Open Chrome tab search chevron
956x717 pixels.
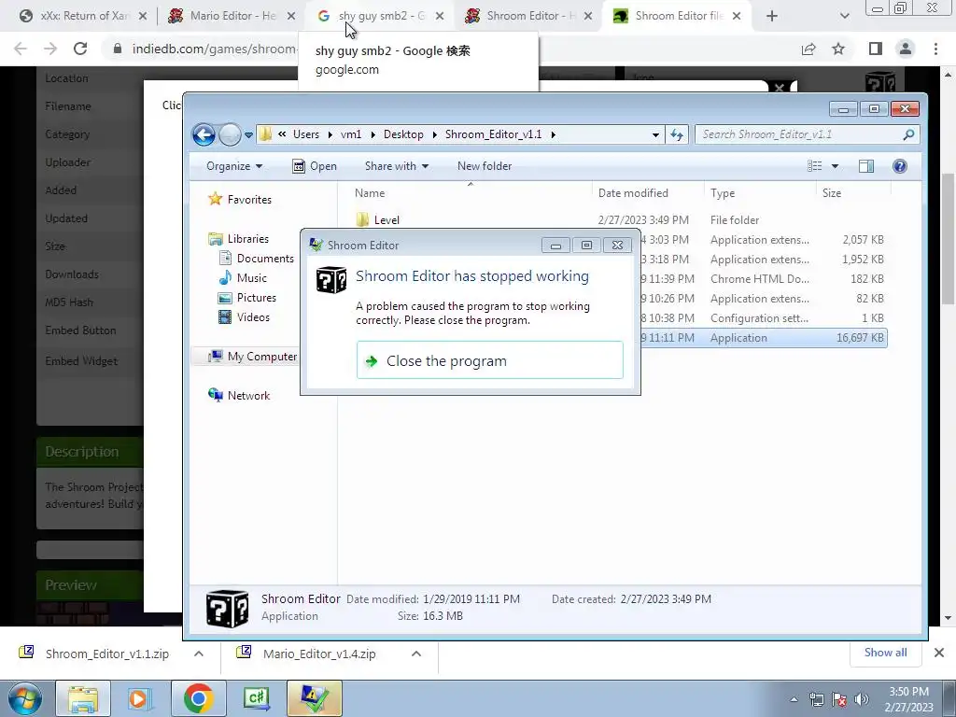pyautogui.click(x=844, y=16)
